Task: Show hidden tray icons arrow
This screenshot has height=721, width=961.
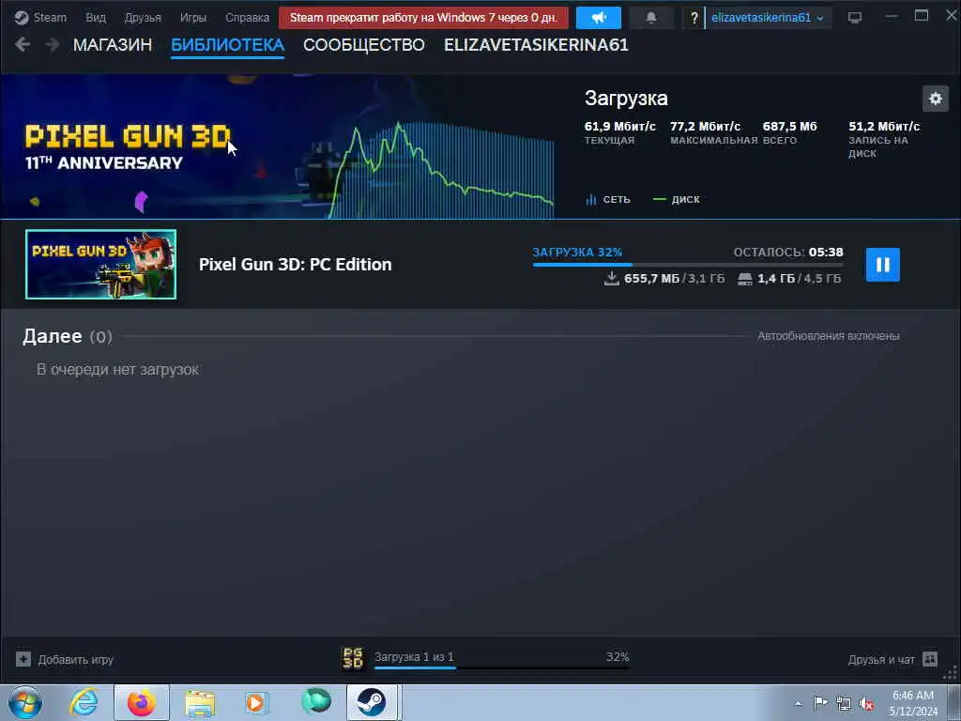Action: (x=798, y=703)
